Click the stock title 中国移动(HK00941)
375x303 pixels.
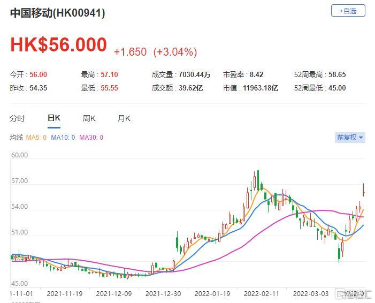tap(57, 13)
